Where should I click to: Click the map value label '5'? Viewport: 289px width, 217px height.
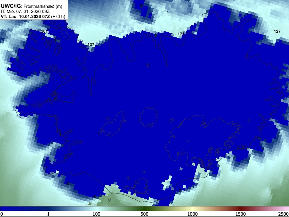pyautogui.click(x=95, y=197)
